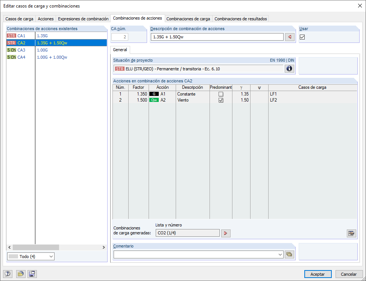Image resolution: width=366 pixels, height=281 pixels.
Task: Toggle Predominant checkbox for Viento
Action: (221, 100)
